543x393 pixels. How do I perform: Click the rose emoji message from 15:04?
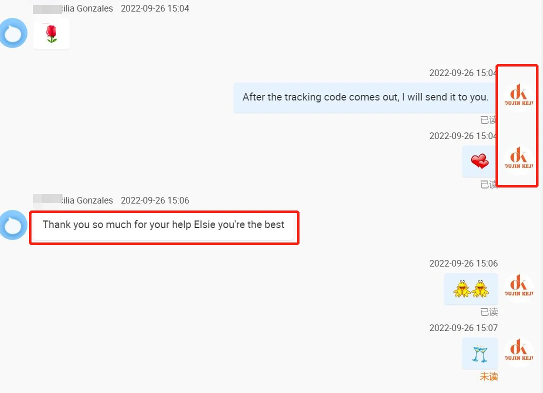[51, 33]
